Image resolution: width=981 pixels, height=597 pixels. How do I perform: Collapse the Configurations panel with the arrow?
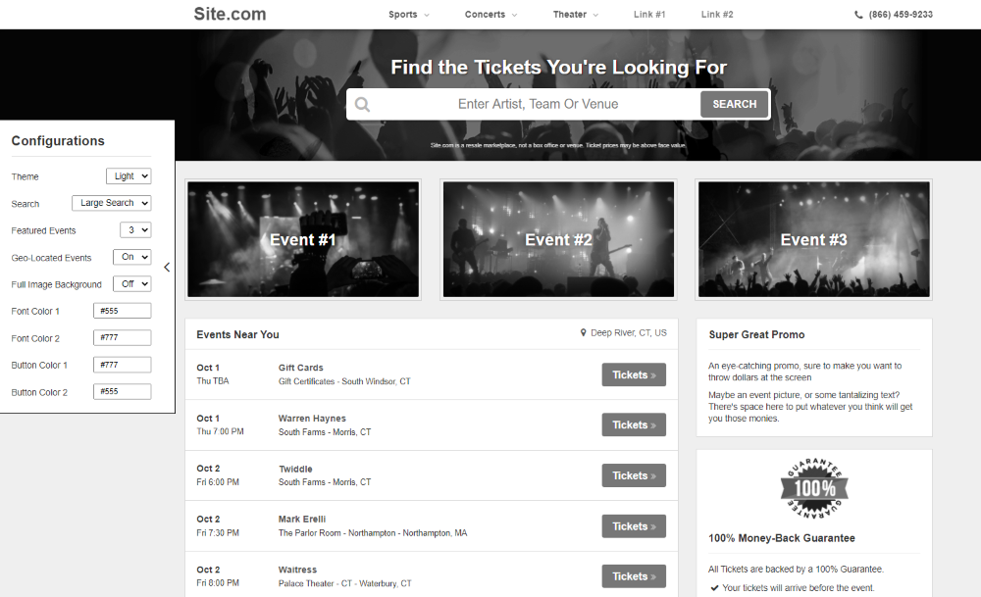pyautogui.click(x=167, y=267)
